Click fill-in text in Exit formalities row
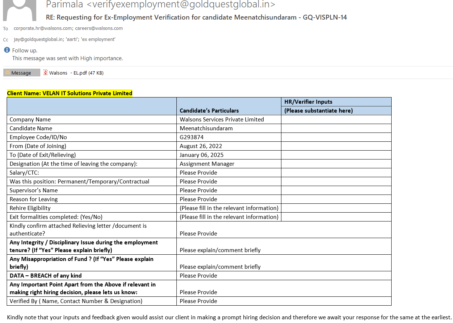The width and height of the screenshot is (453, 323). 229,217
